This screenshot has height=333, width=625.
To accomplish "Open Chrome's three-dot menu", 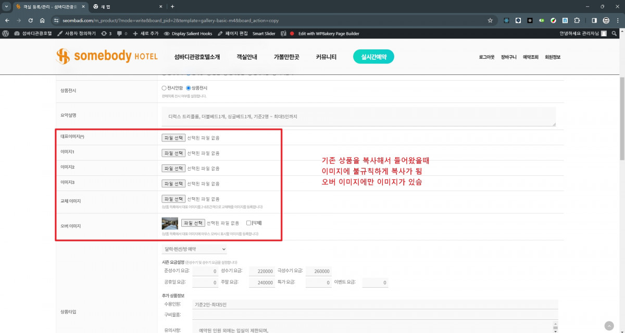I will 618,20.
